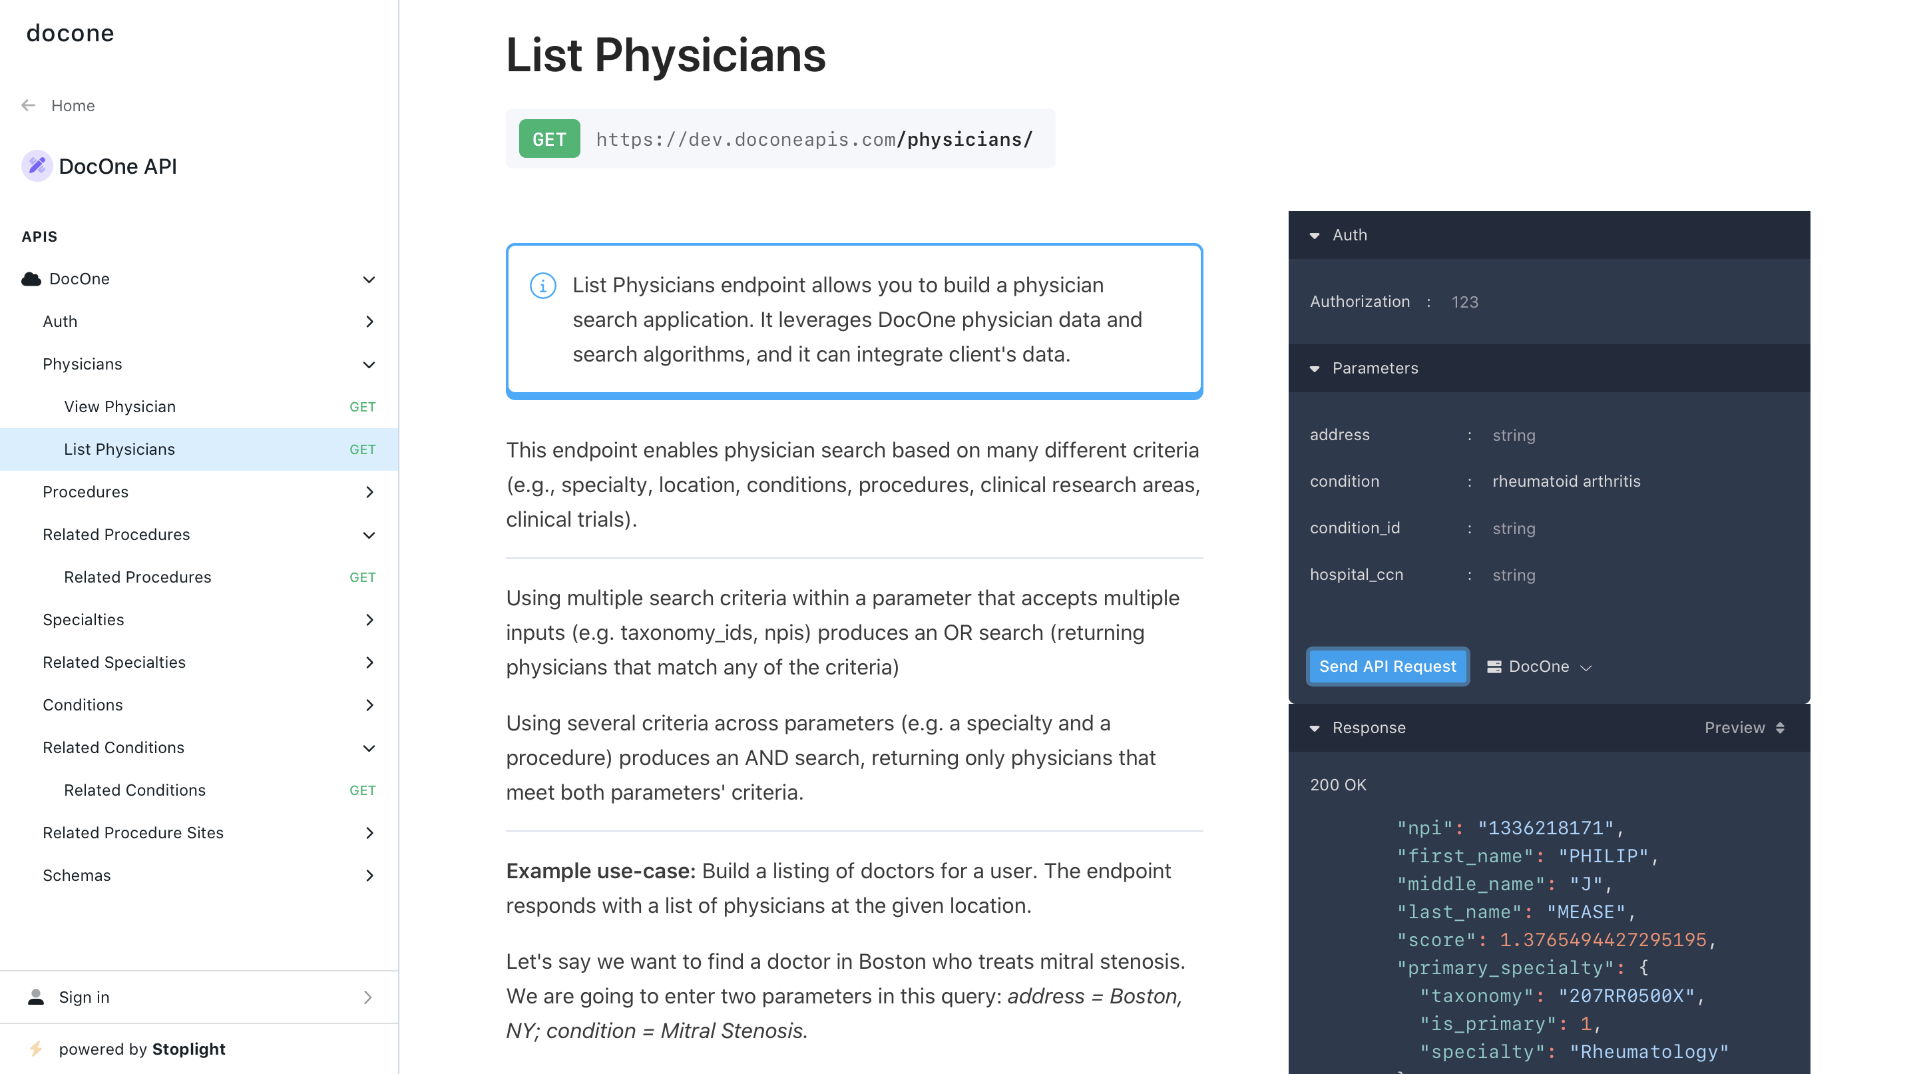Screen dimensions: 1917x1074
Task: Click the user icon beside Sign in
Action: click(36, 997)
